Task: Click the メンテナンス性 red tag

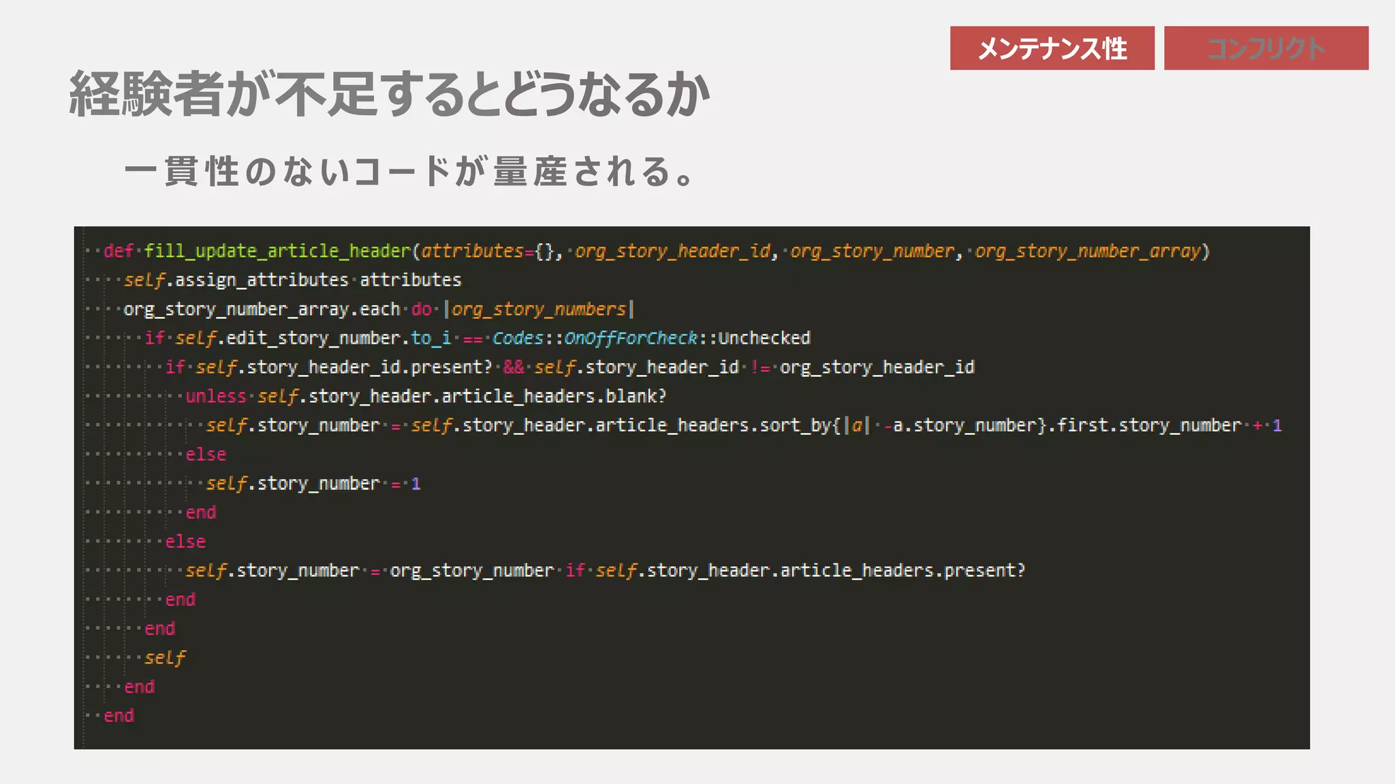Action: pyautogui.click(x=1052, y=48)
